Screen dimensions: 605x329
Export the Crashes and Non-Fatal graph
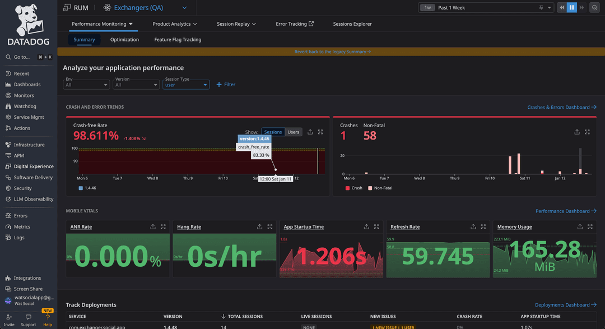577,132
